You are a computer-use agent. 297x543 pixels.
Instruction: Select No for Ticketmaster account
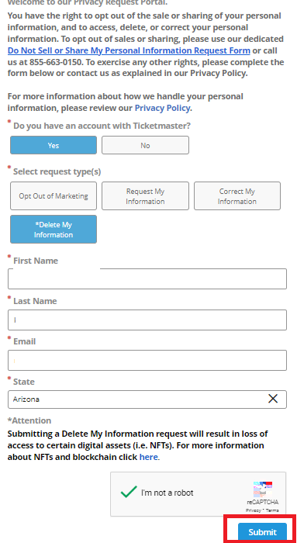[145, 145]
